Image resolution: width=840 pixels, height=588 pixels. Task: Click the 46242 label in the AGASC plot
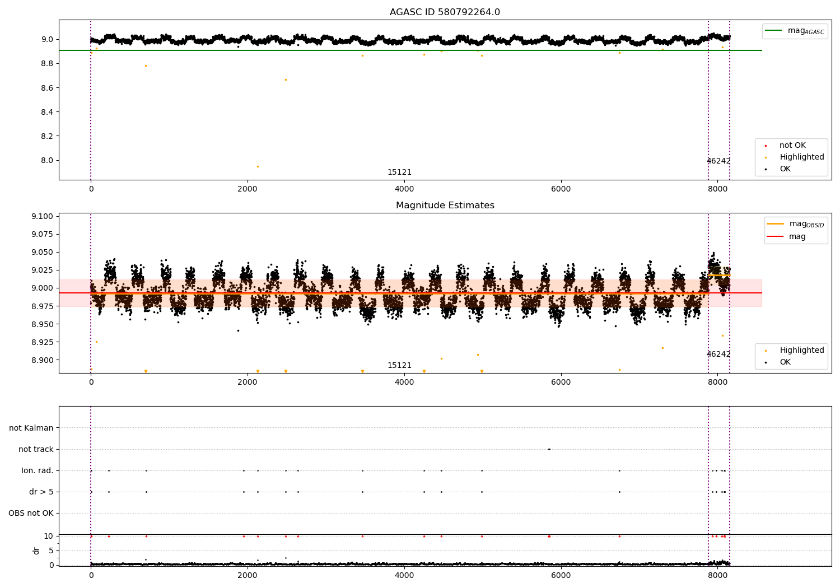tap(718, 161)
